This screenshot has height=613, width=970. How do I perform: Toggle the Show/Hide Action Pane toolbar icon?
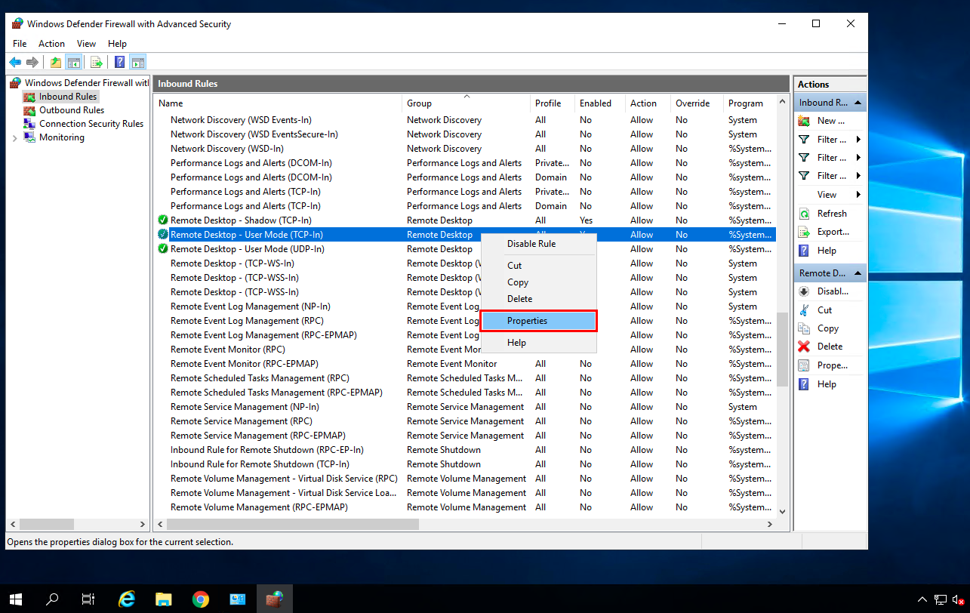(137, 62)
